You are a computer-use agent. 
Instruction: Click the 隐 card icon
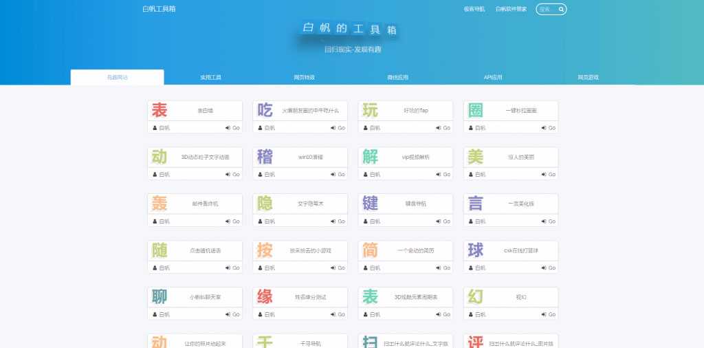click(x=265, y=204)
